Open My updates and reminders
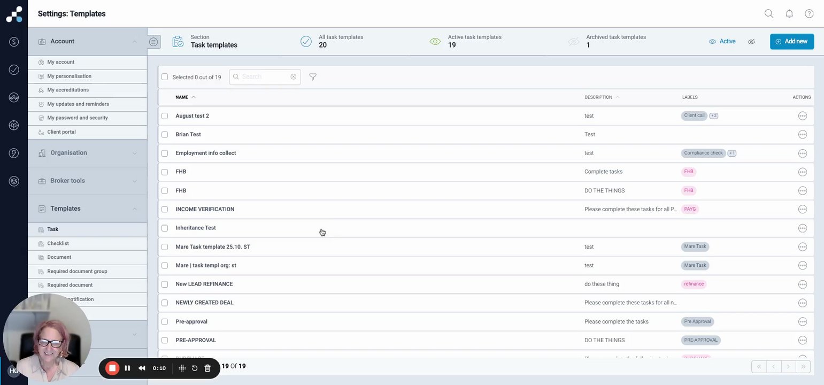Image resolution: width=824 pixels, height=385 pixels. (x=87, y=104)
